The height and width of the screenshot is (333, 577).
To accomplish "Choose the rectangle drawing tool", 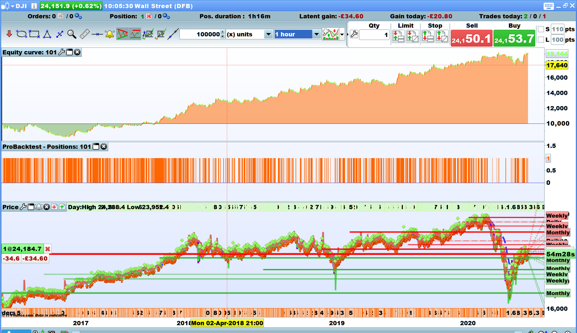I will pos(34,34).
